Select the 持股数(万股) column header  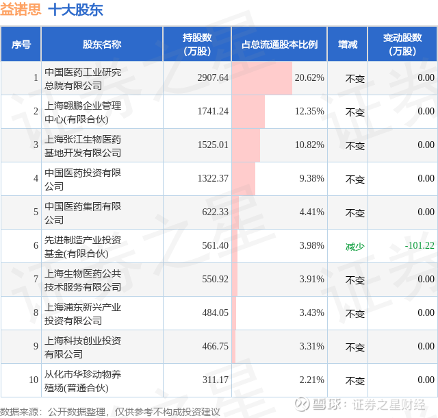pos(197,45)
